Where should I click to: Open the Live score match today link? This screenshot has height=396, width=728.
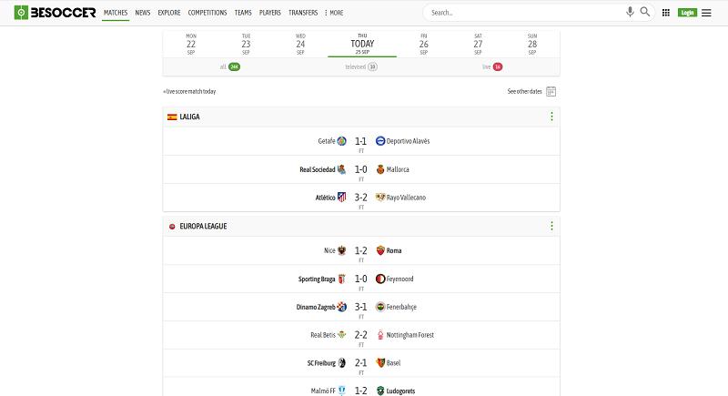pos(190,91)
